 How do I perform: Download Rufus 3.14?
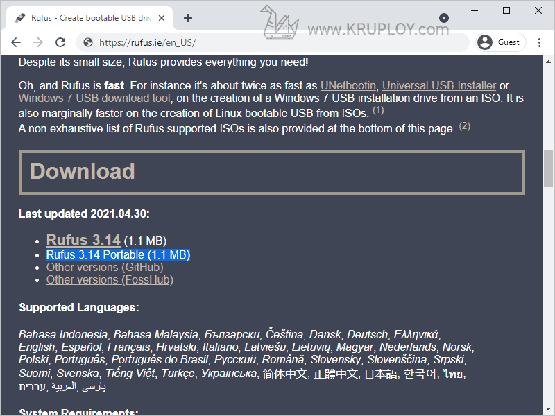tap(83, 240)
